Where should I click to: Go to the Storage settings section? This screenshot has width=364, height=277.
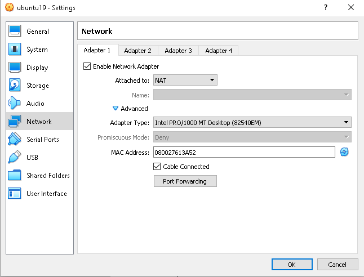click(x=38, y=86)
